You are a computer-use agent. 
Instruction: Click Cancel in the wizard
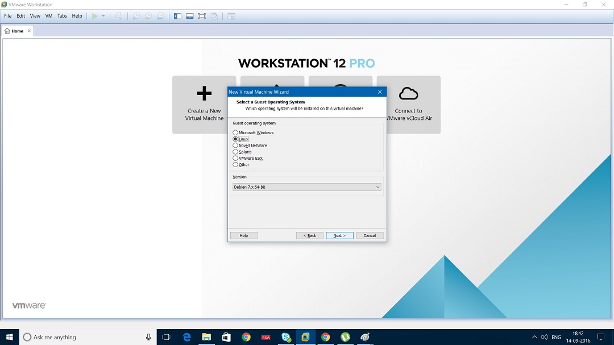point(370,235)
